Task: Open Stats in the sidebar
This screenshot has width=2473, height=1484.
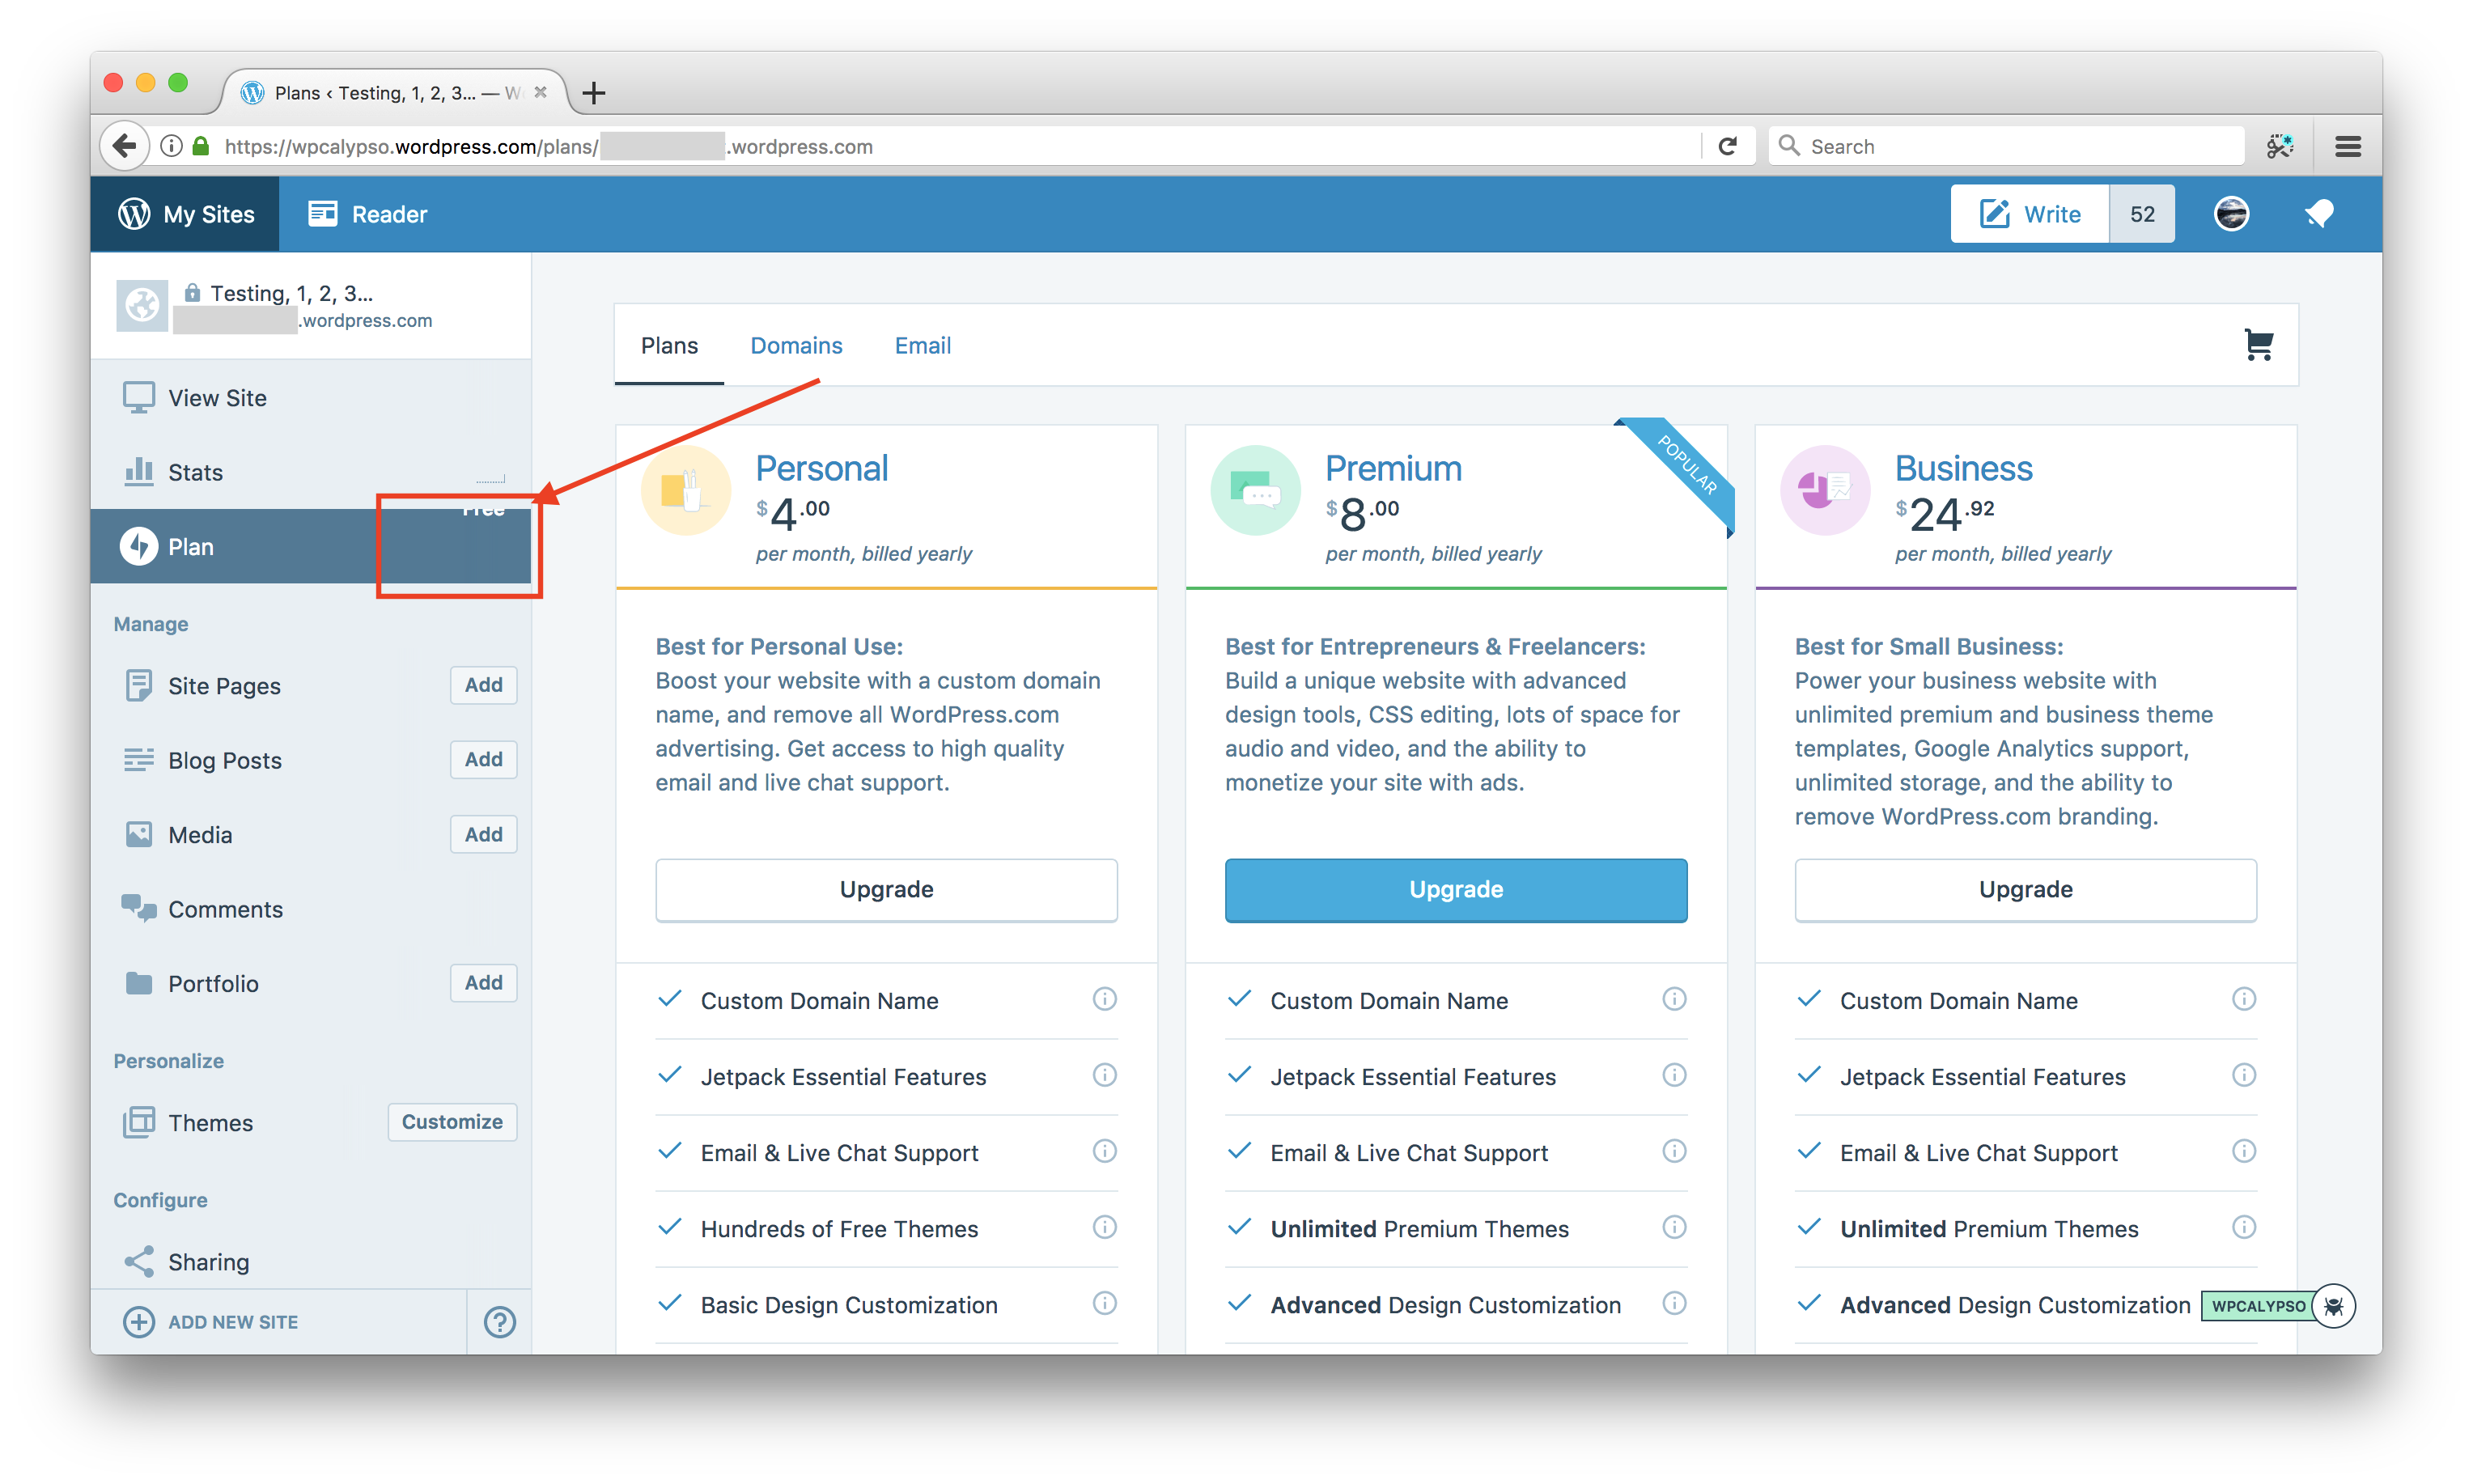Action: [195, 472]
